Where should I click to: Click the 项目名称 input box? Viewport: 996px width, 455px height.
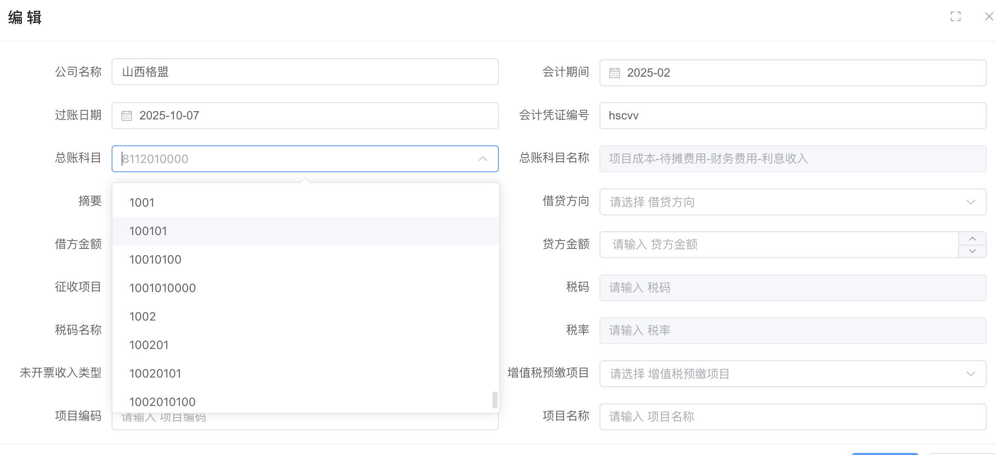792,416
